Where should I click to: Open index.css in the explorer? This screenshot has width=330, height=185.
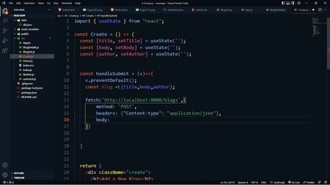coord(28,65)
